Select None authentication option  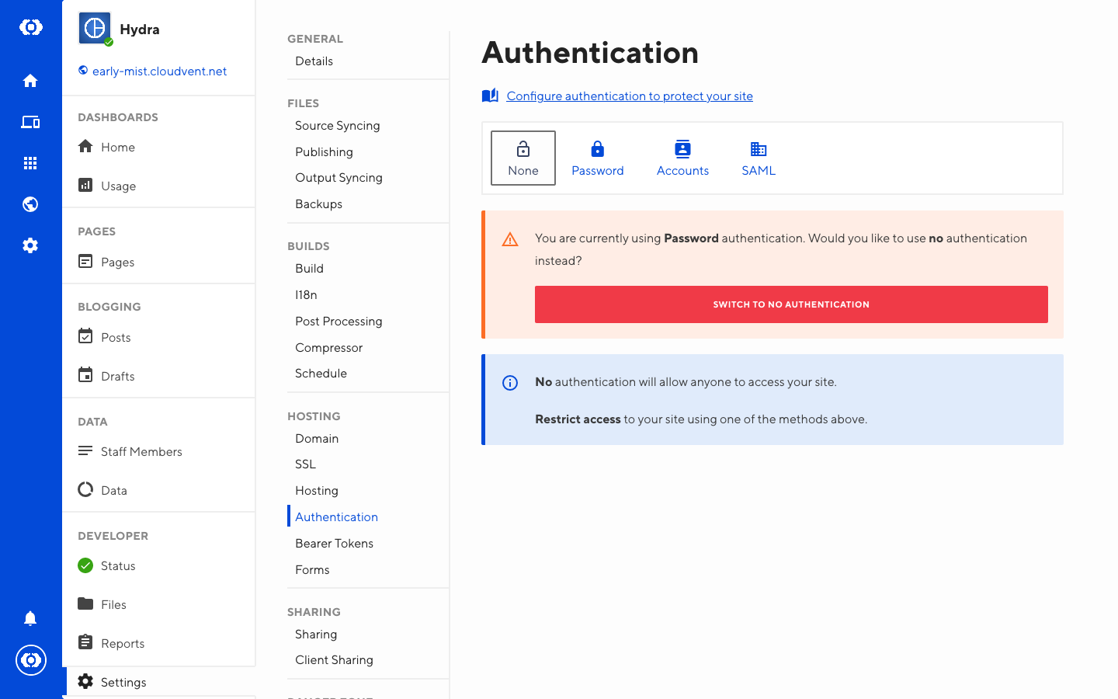[523, 158]
